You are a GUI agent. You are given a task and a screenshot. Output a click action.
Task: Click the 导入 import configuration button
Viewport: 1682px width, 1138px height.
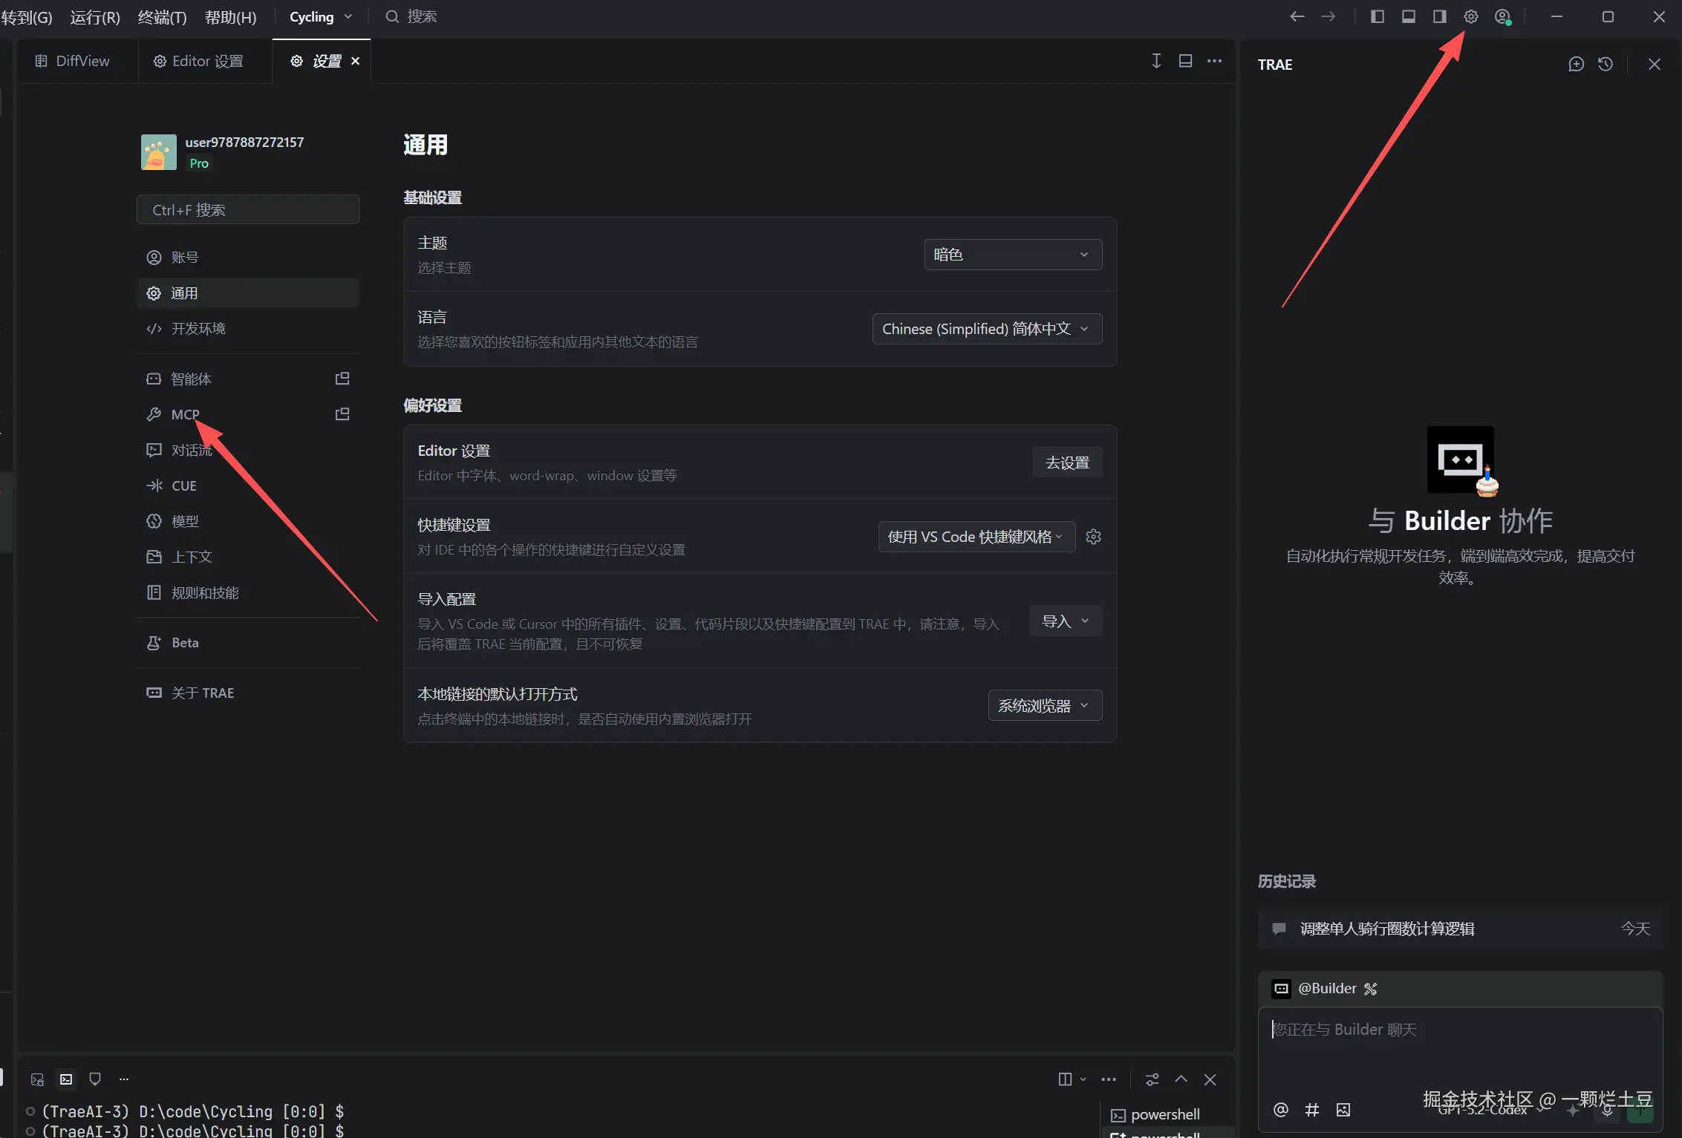coord(1065,621)
